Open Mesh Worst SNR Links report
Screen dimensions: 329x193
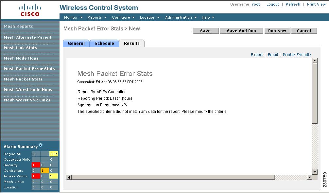[27, 100]
